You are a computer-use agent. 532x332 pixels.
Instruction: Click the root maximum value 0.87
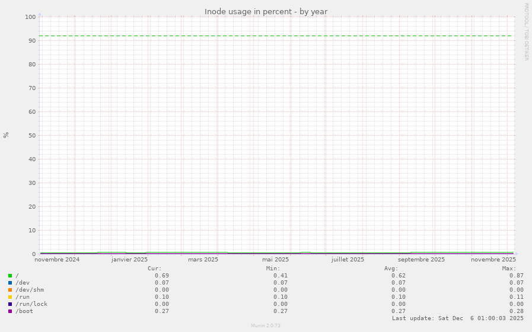517,276
